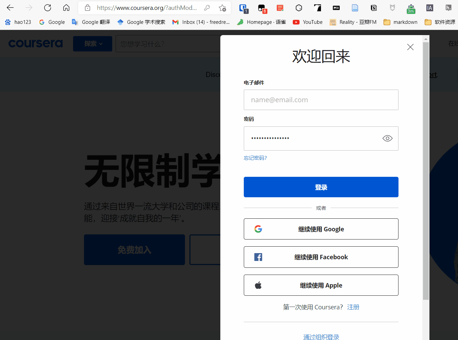Focus the email input field
458x340 pixels.
321,100
